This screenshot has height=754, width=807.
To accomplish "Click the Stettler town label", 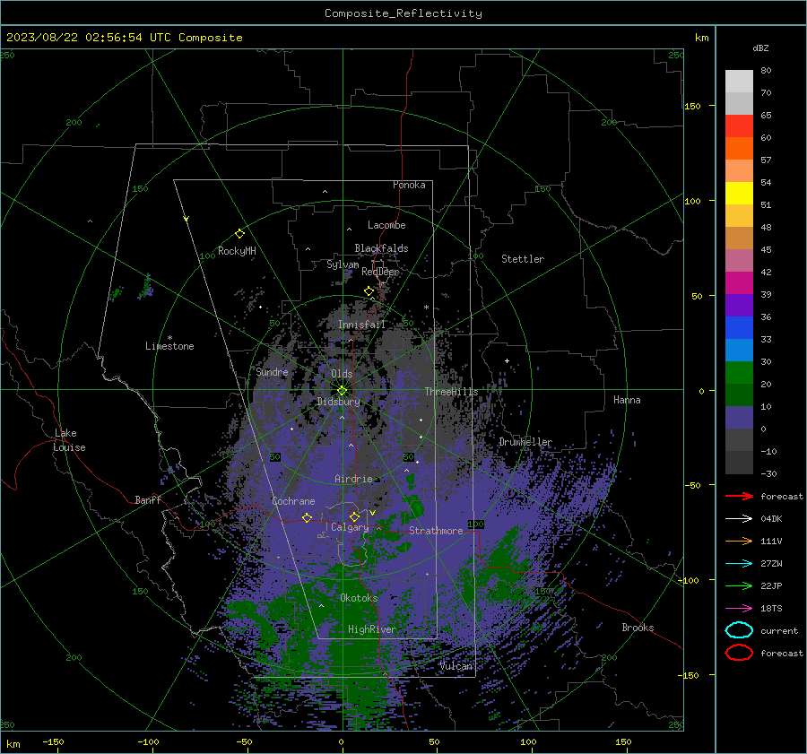I will click(x=523, y=259).
